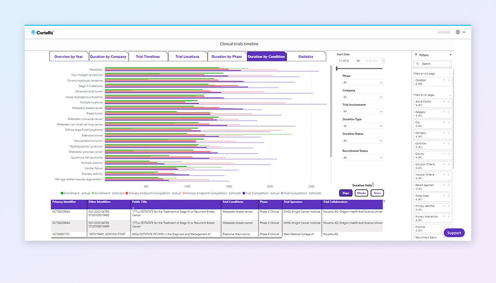
Task: Clear the Active Control filter using eraser icon
Action: tap(449, 101)
